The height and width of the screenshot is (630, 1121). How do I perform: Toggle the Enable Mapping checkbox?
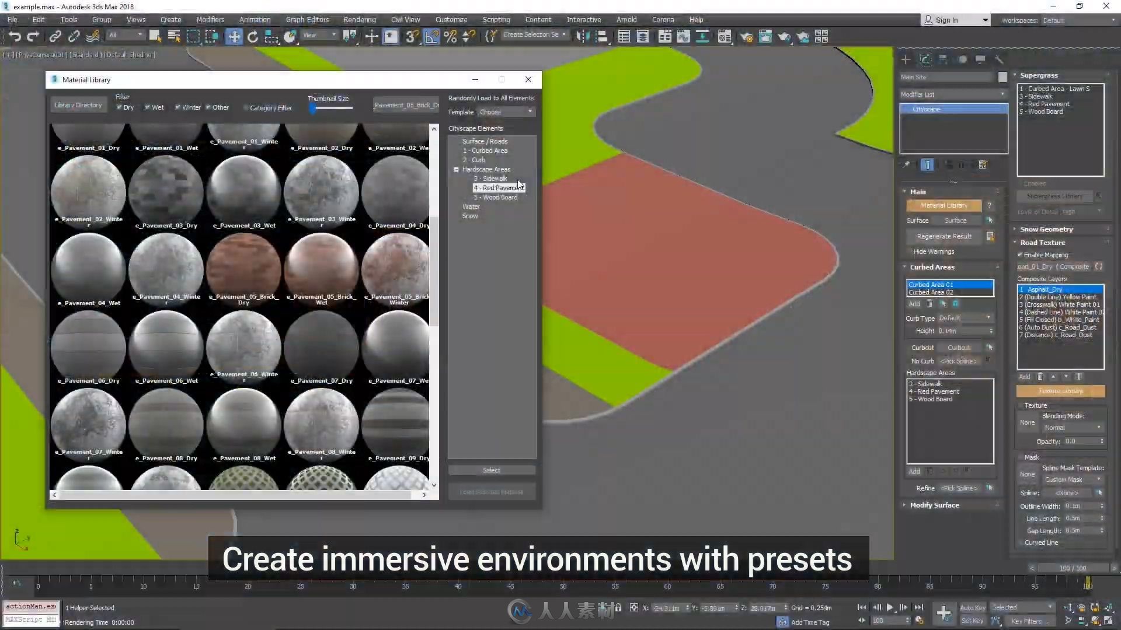coord(1020,255)
